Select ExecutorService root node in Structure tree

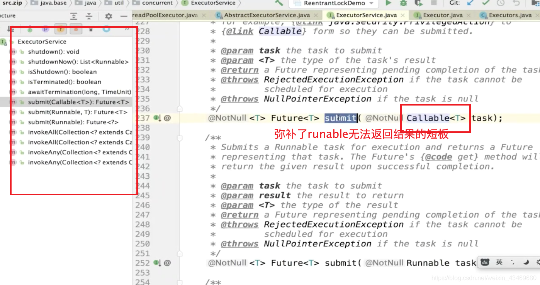(x=42, y=42)
